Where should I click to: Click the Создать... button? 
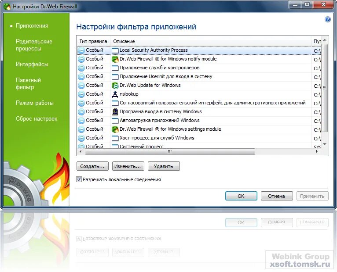pos(92,166)
